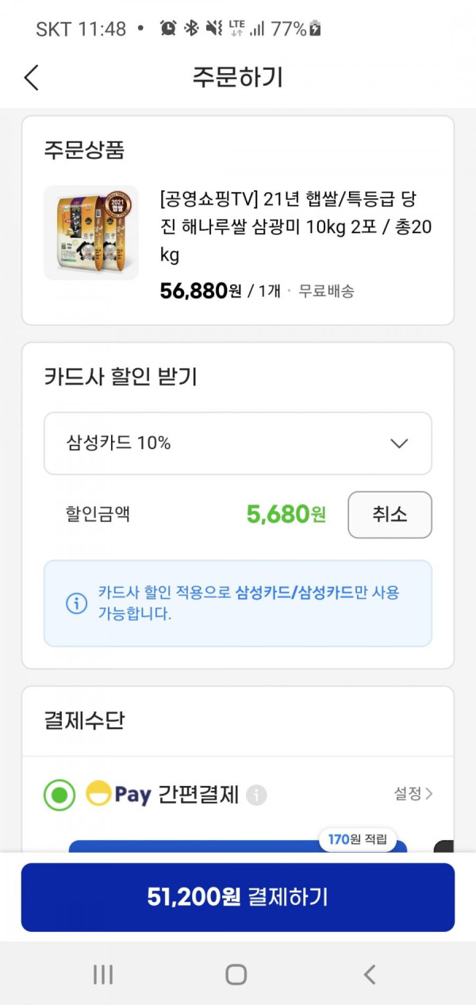
Task: Expand the 삼성카드 10% card dropdown
Action: [x=238, y=443]
